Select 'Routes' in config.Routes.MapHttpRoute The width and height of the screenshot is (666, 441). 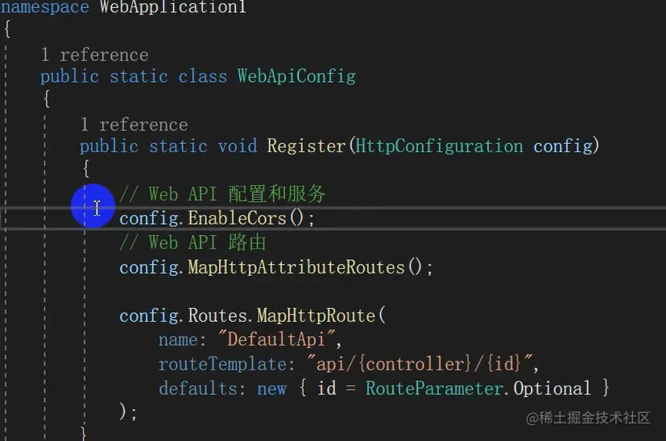(x=217, y=315)
